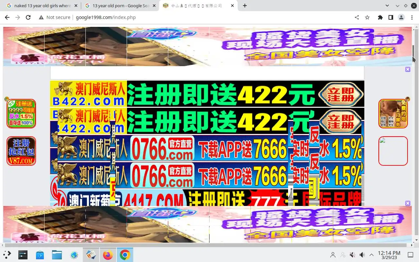Open the 注册送9999 side ad
The height and width of the screenshot is (262, 419).
pyautogui.click(x=21, y=113)
